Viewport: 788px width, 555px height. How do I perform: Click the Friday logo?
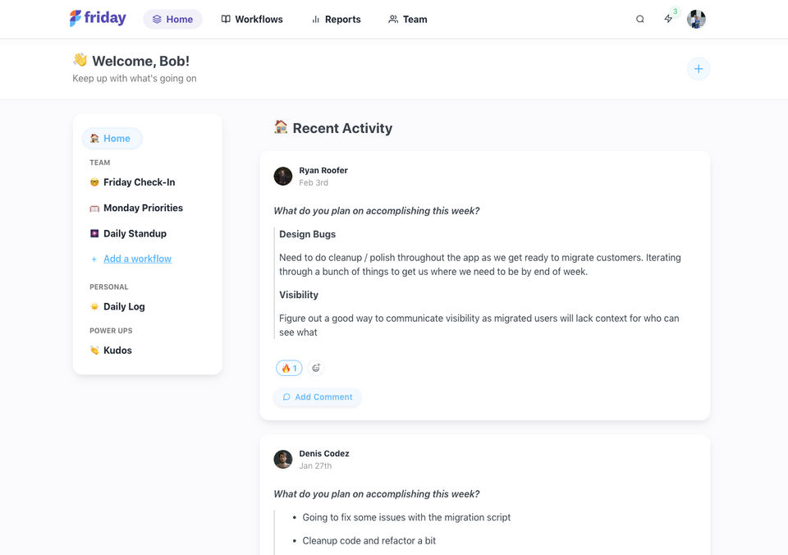pyautogui.click(x=98, y=19)
